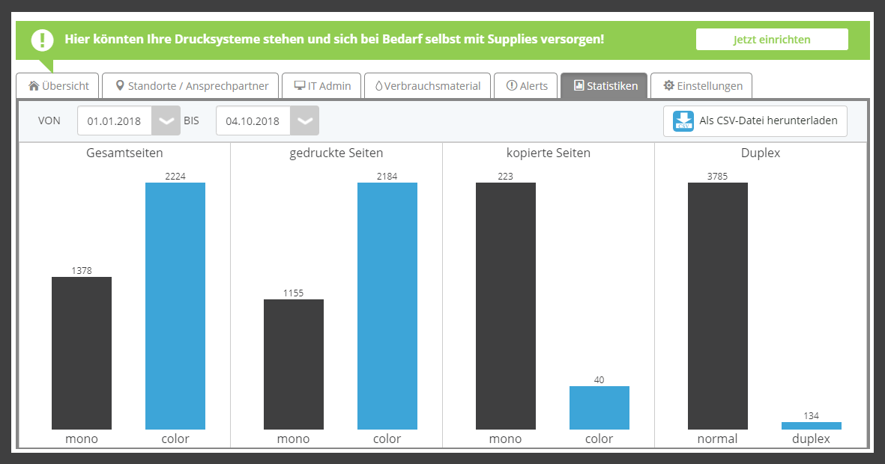Click the value 2184 label
This screenshot has height=464, width=885.
pyautogui.click(x=387, y=176)
